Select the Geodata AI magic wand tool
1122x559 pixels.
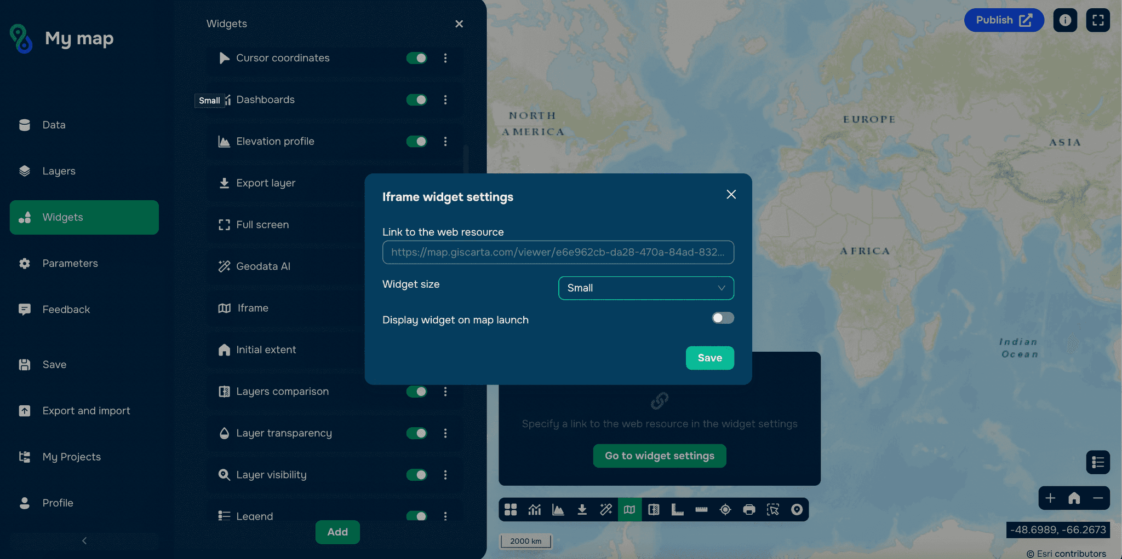point(606,509)
